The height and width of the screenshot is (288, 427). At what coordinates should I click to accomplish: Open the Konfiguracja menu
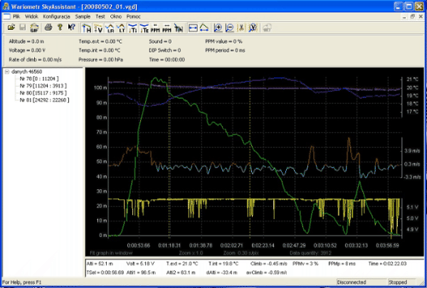click(56, 15)
